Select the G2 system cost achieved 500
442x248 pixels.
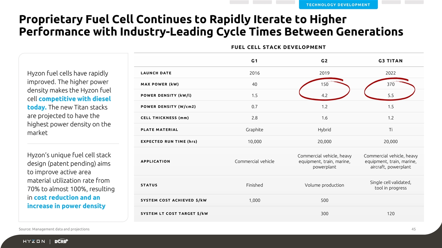[324, 200]
